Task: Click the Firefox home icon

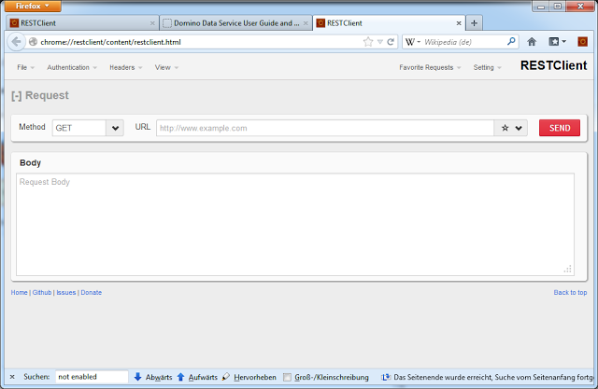Action: [532, 42]
